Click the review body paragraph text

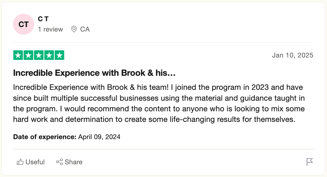coord(159,103)
